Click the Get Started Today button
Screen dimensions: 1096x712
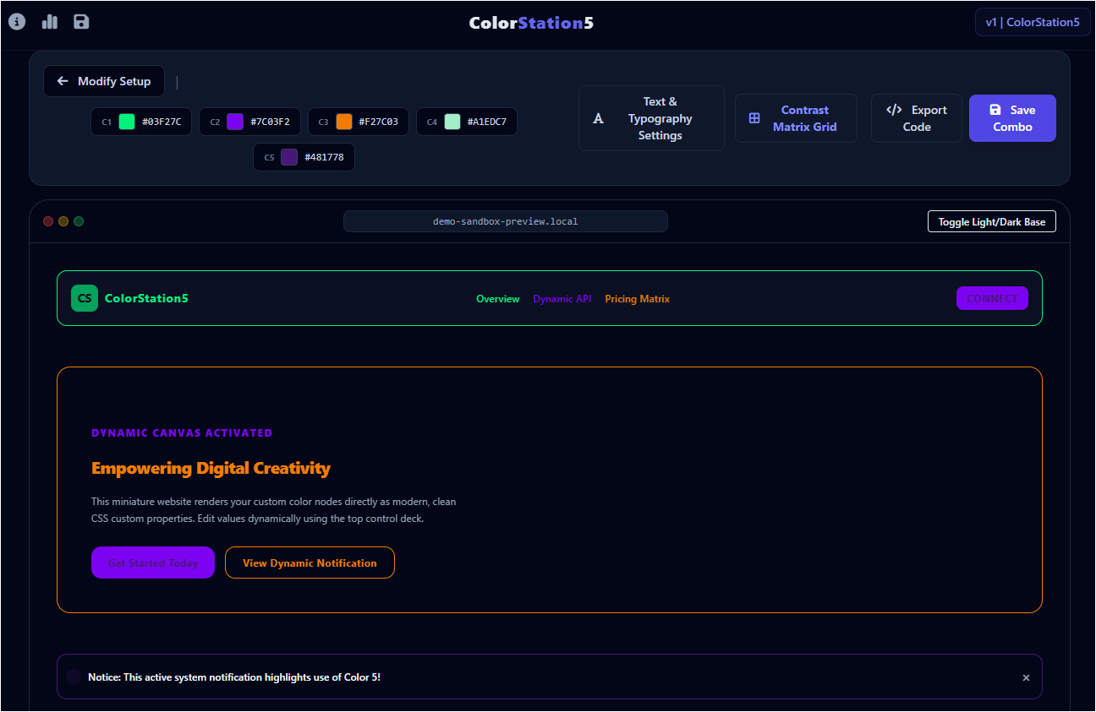[153, 563]
